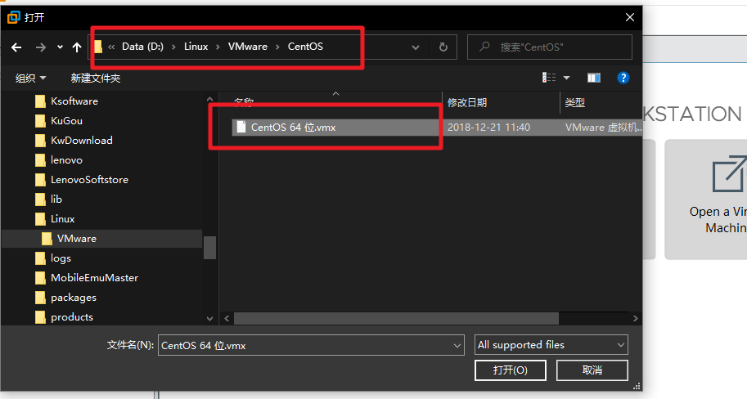Screen dimensions: 747x399
Task: Click the navigation tree scrollbar thumb
Action: [x=209, y=248]
